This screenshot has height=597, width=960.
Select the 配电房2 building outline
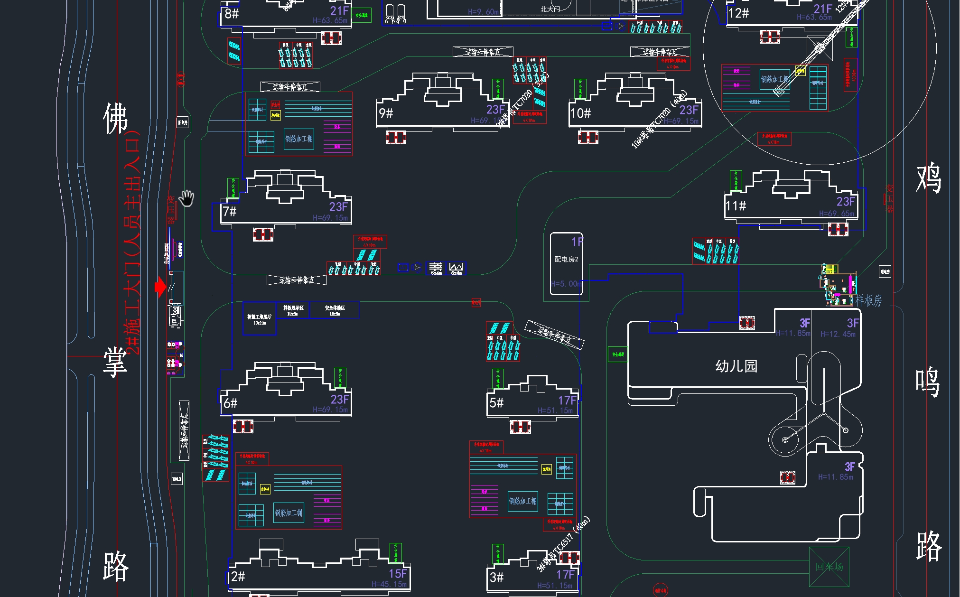point(566,263)
